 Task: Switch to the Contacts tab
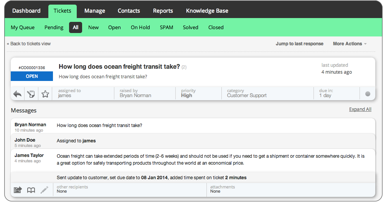129,11
